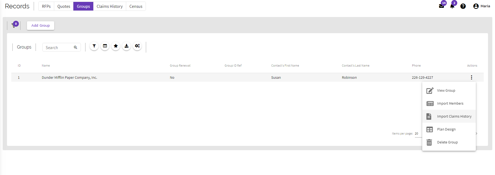Open the filter badge icon beside Add Group
Viewport: 495px width, 175px height.
(14, 25)
